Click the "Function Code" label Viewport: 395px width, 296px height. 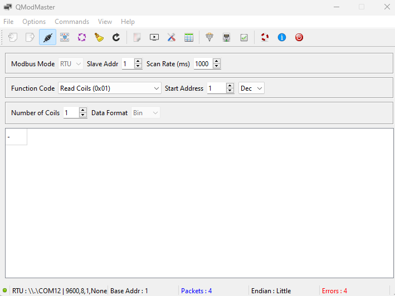point(33,88)
